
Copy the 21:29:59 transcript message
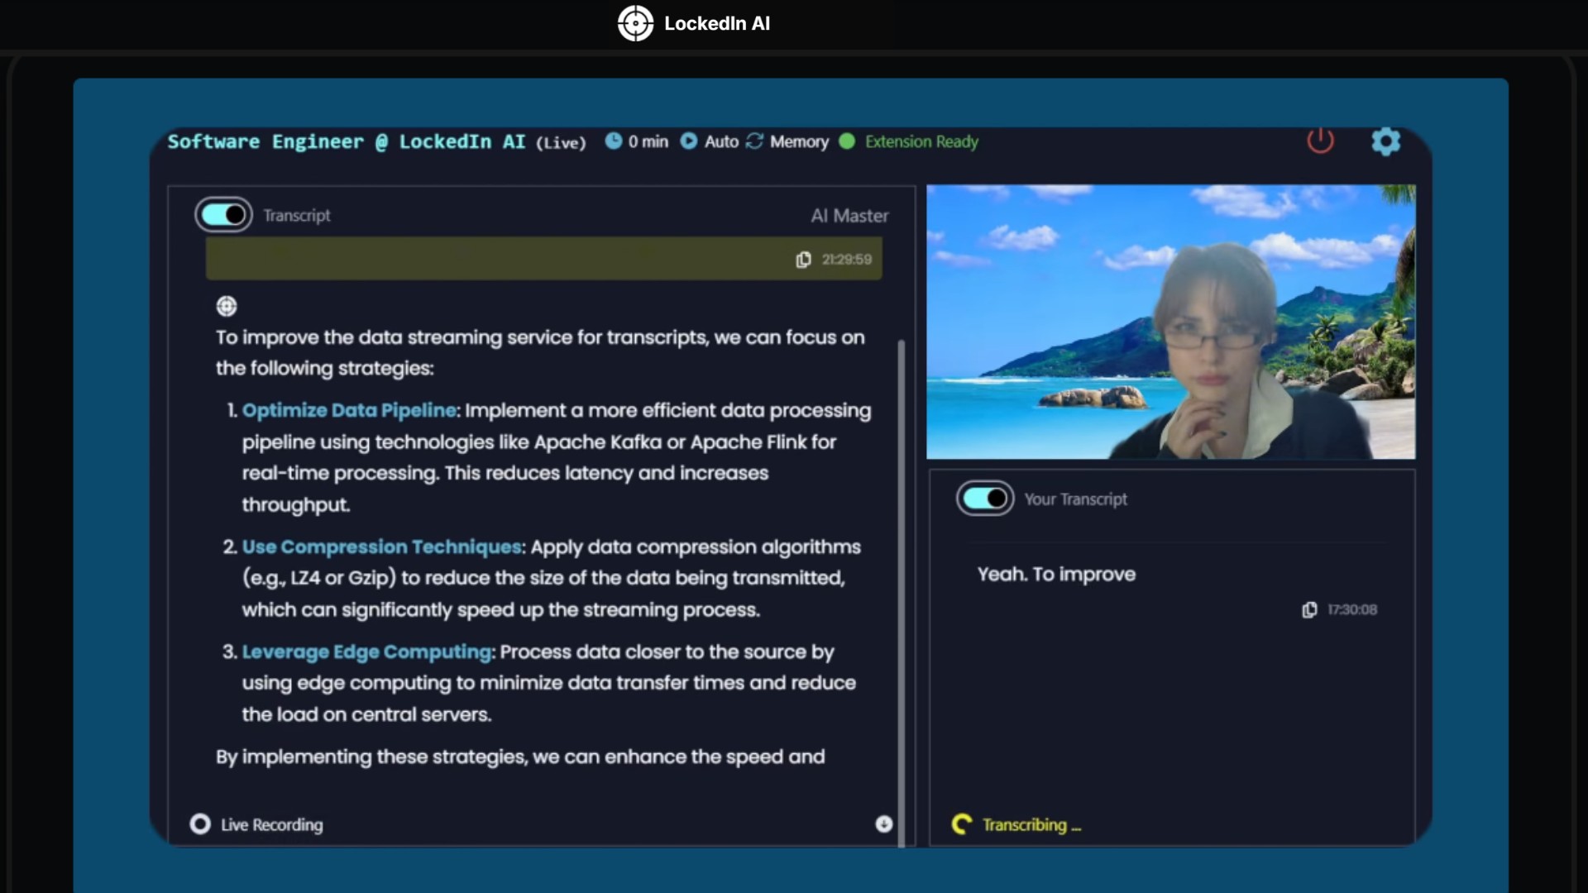pyautogui.click(x=803, y=260)
